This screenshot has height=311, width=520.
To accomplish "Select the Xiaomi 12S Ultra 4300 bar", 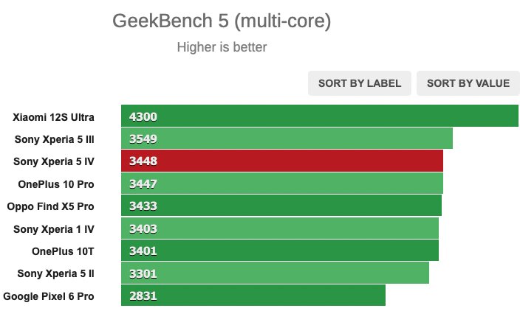I will pos(320,116).
